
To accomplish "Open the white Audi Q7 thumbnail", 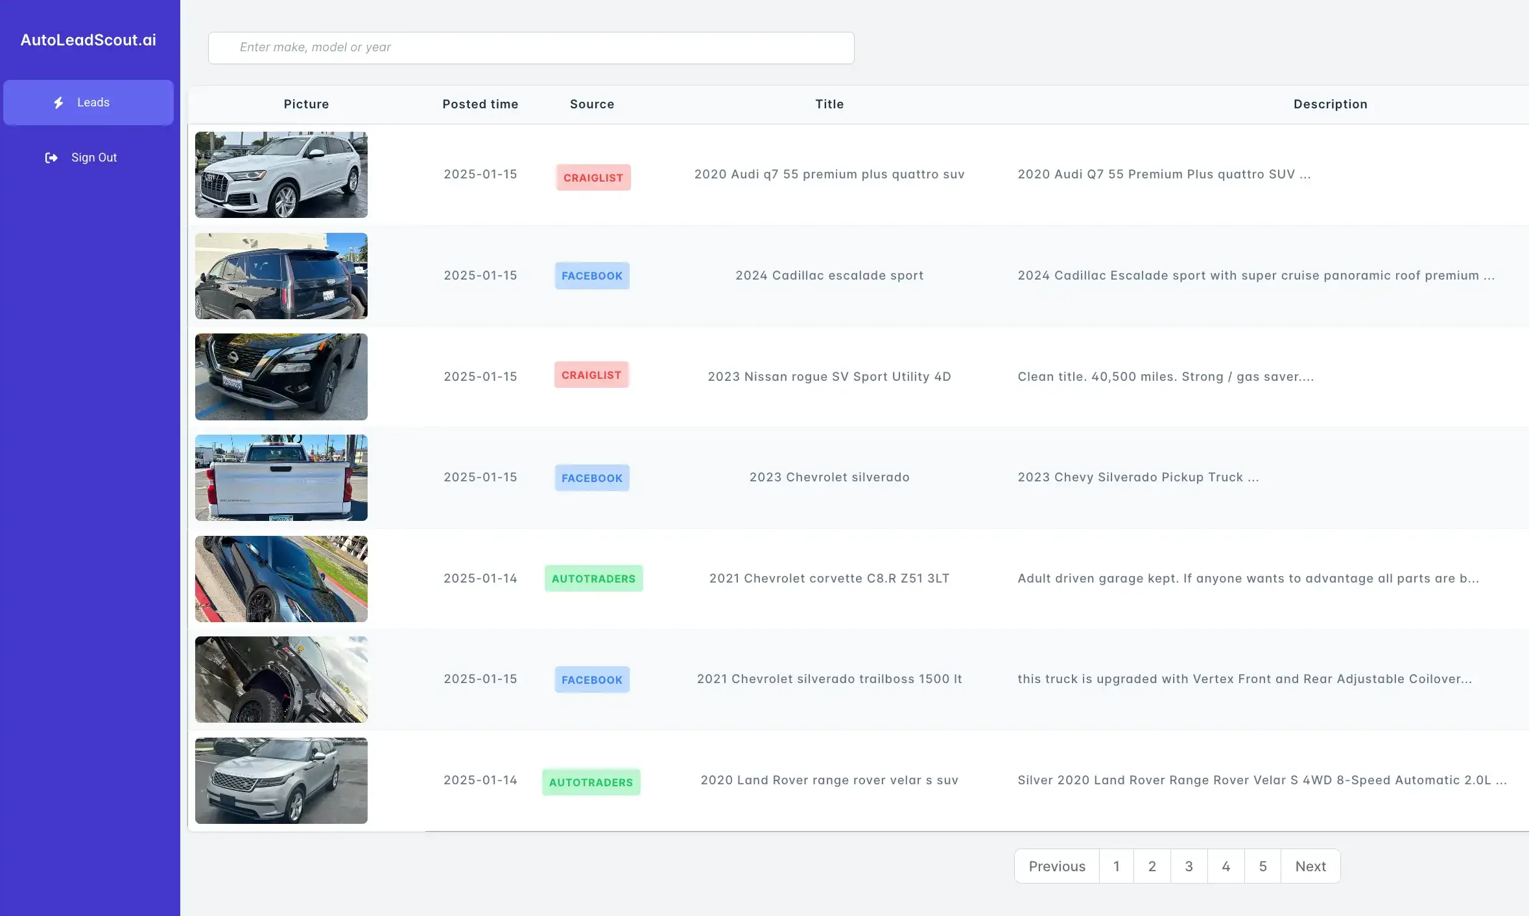I will click(x=281, y=175).
